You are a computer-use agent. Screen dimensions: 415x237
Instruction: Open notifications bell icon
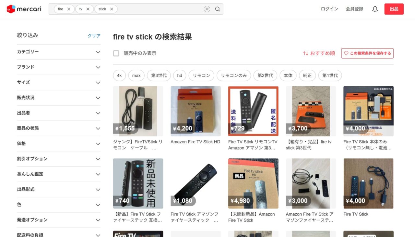[375, 9]
